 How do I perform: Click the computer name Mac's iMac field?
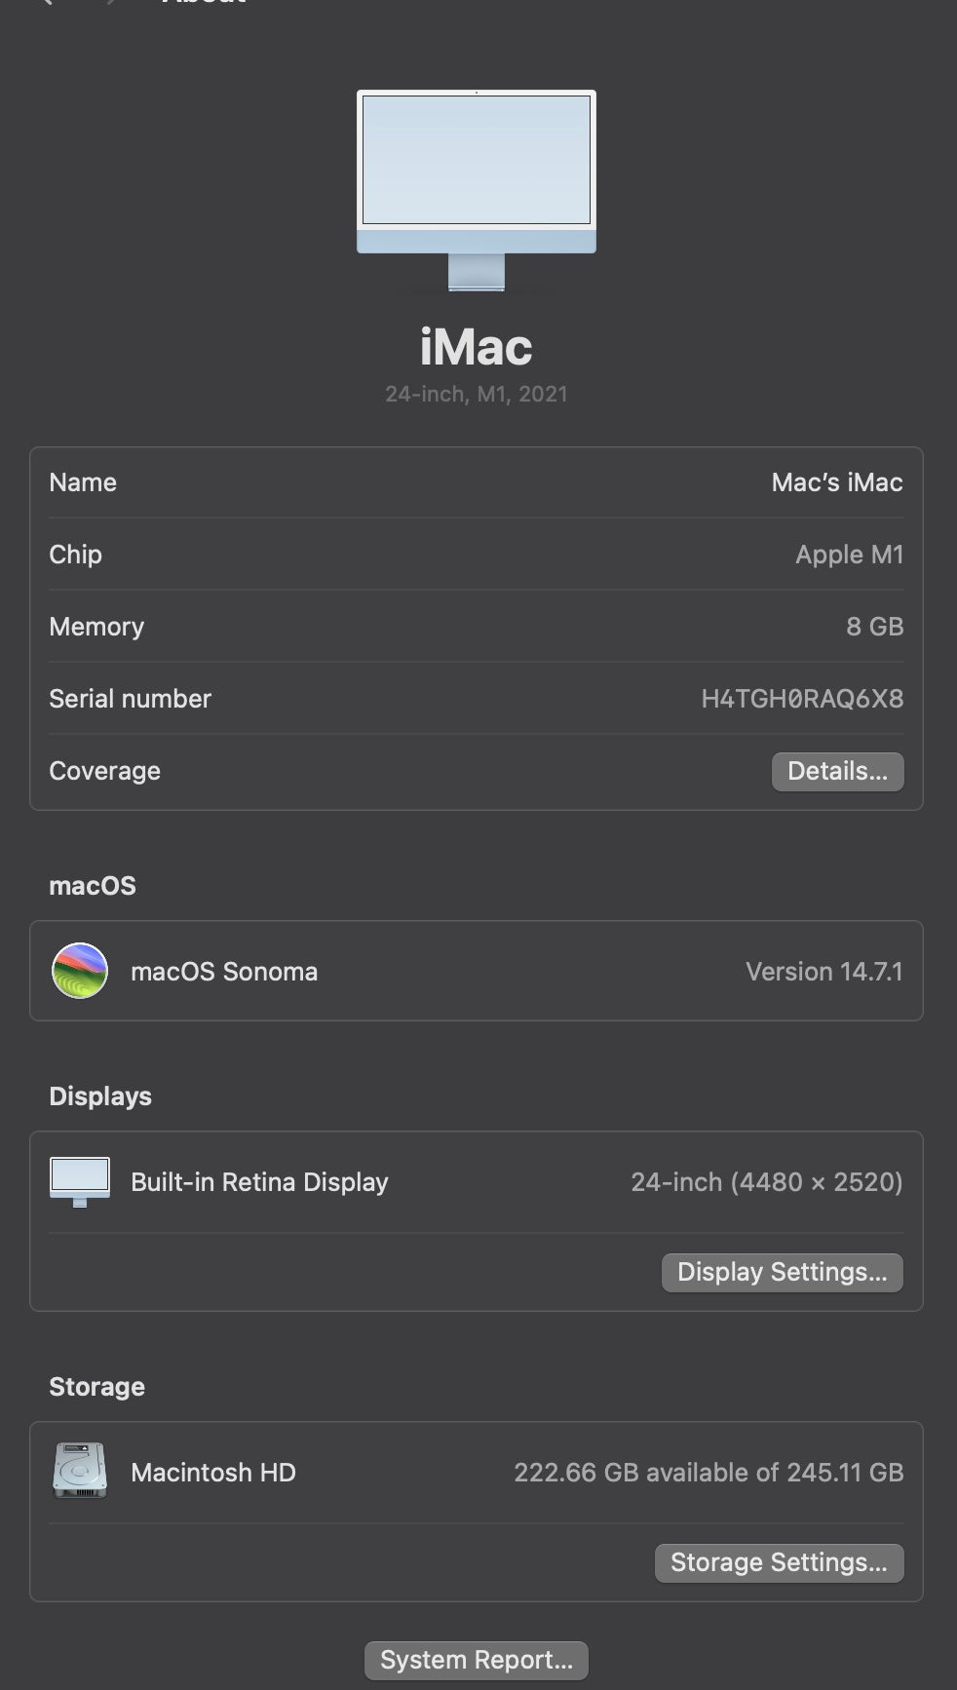pos(836,482)
